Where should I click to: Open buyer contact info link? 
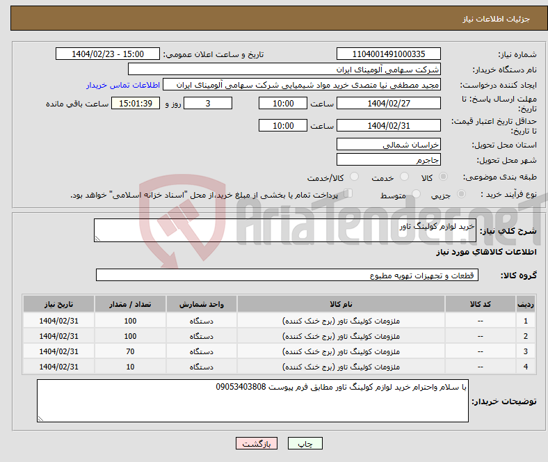[x=123, y=85]
